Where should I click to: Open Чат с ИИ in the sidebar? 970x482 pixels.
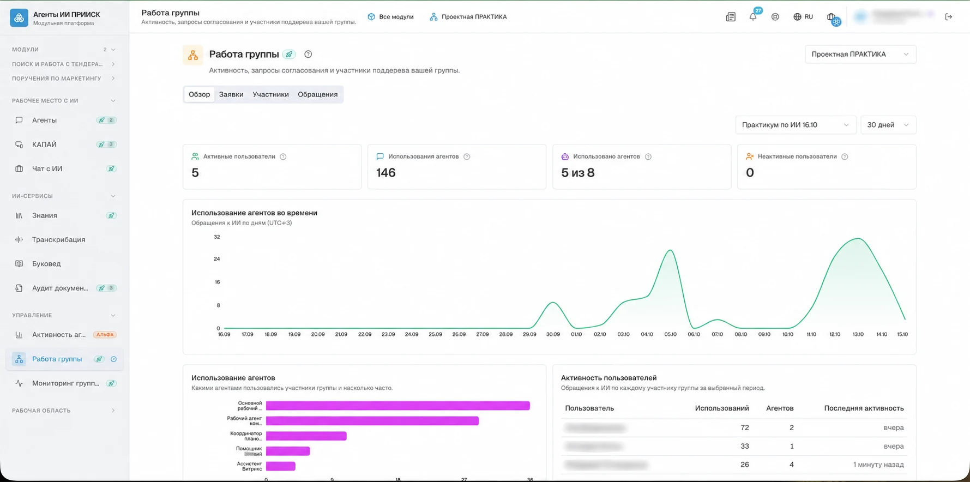(64, 168)
